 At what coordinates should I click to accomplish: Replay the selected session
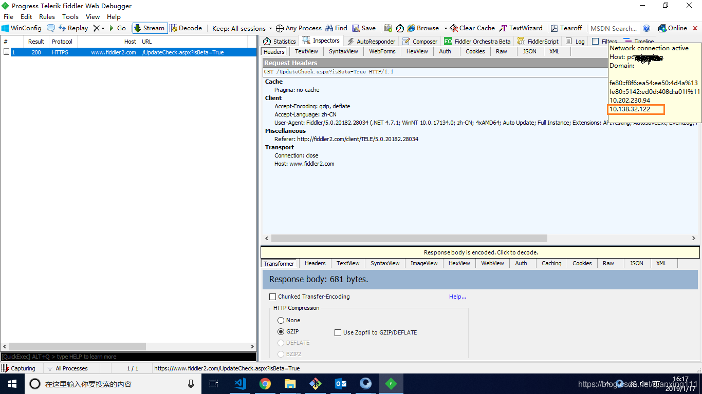(x=73, y=28)
